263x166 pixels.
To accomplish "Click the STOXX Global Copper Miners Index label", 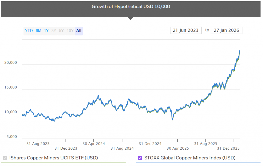I will [190, 158].
